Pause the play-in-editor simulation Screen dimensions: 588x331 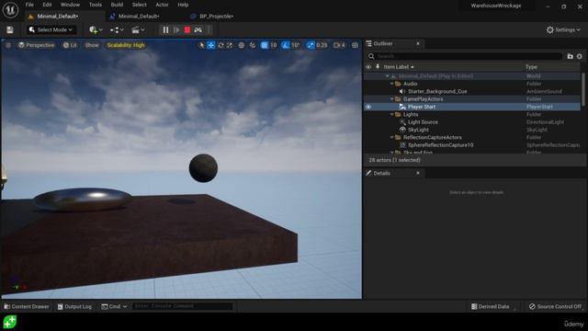click(x=165, y=30)
